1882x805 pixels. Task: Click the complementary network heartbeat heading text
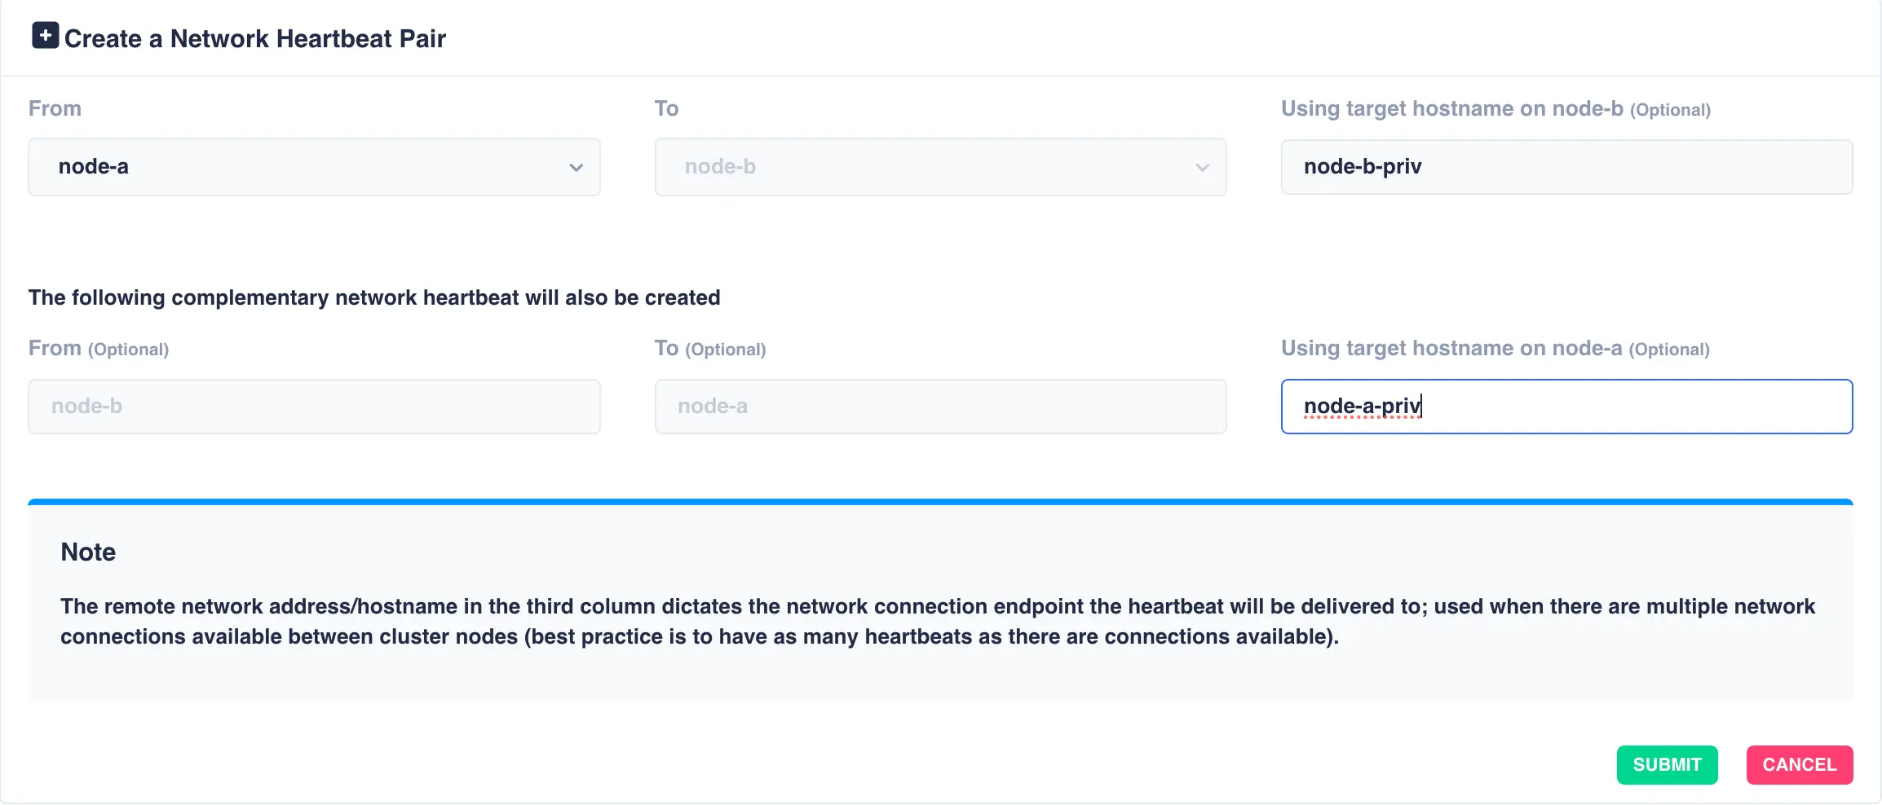pos(374,297)
